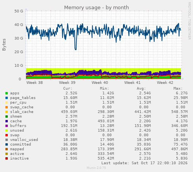Click the dark purple cache legend swatch
Screen dimensions: 193x172
pos(7,121)
